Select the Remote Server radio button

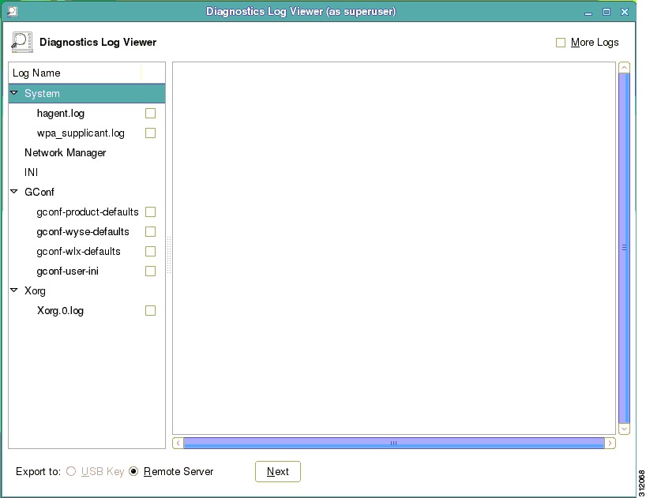coord(133,471)
